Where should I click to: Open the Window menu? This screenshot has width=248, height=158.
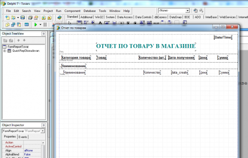(x=115, y=11)
